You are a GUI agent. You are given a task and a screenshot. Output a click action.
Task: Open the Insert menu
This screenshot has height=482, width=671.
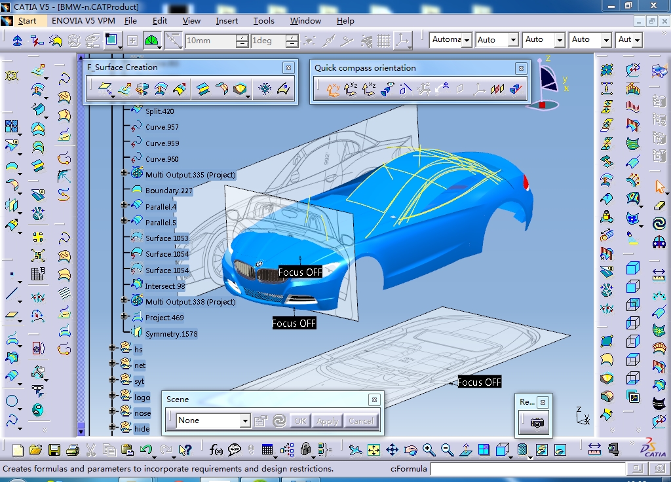pyautogui.click(x=227, y=21)
